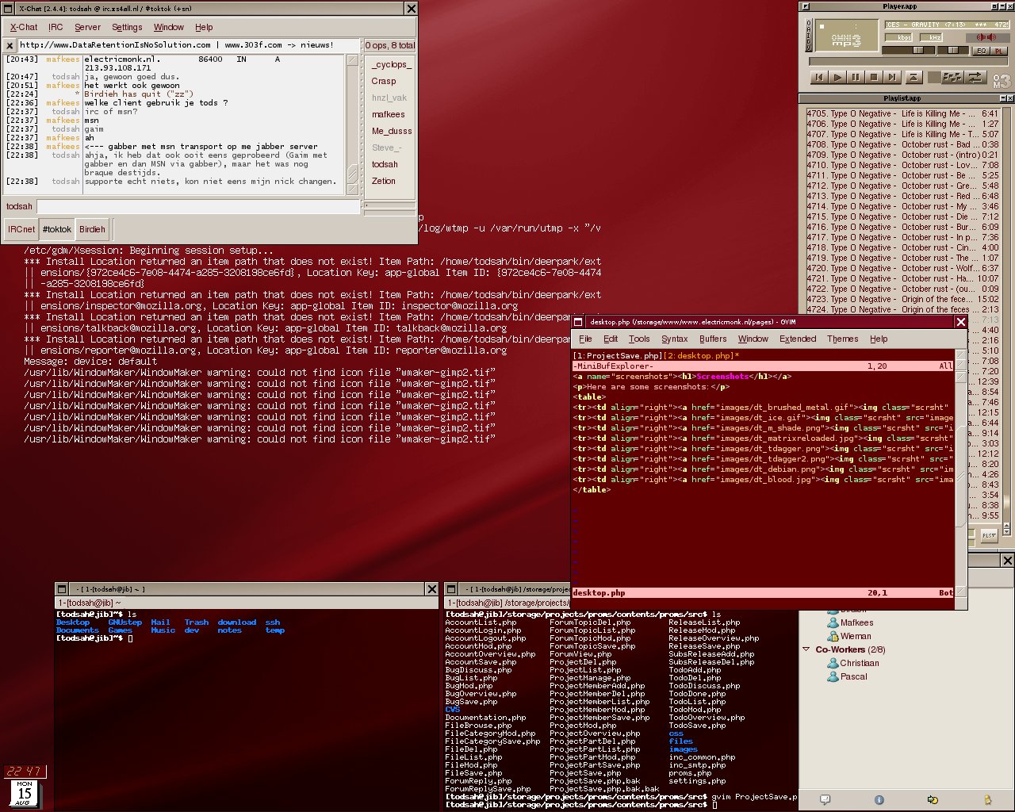The height and width of the screenshot is (812, 1015).
Task: Open the Syntax menu in GVIM
Action: pyautogui.click(x=675, y=339)
